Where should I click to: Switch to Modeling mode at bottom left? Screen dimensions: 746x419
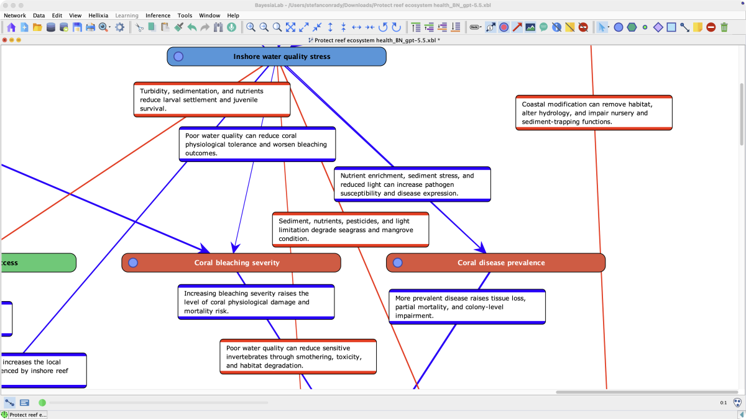click(x=11, y=403)
